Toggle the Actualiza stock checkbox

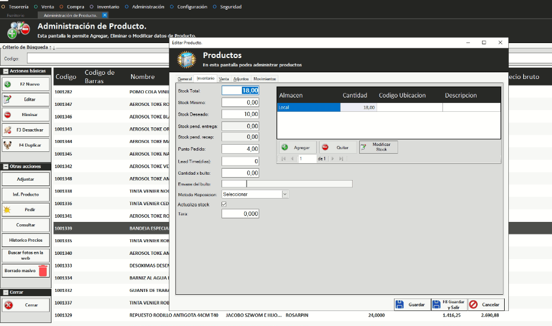(224, 204)
